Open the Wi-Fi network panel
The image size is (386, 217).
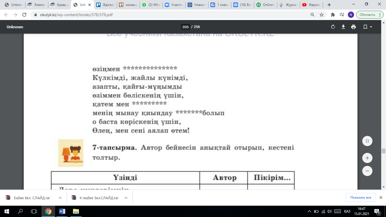pos(323,211)
